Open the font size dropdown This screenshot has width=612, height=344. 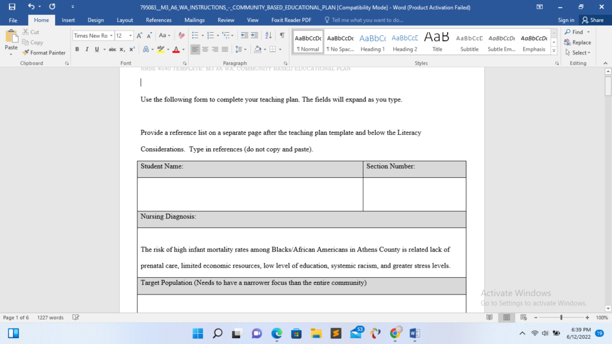pyautogui.click(x=130, y=36)
